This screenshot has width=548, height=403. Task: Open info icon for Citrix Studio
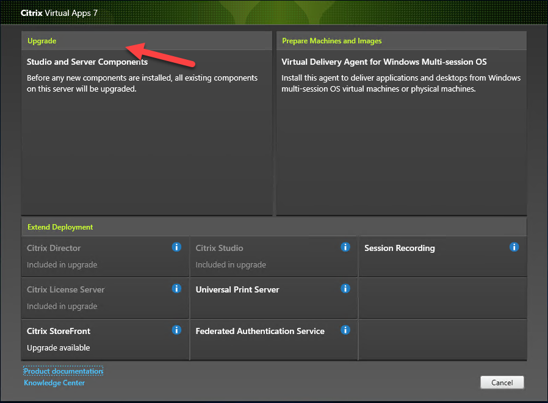345,247
